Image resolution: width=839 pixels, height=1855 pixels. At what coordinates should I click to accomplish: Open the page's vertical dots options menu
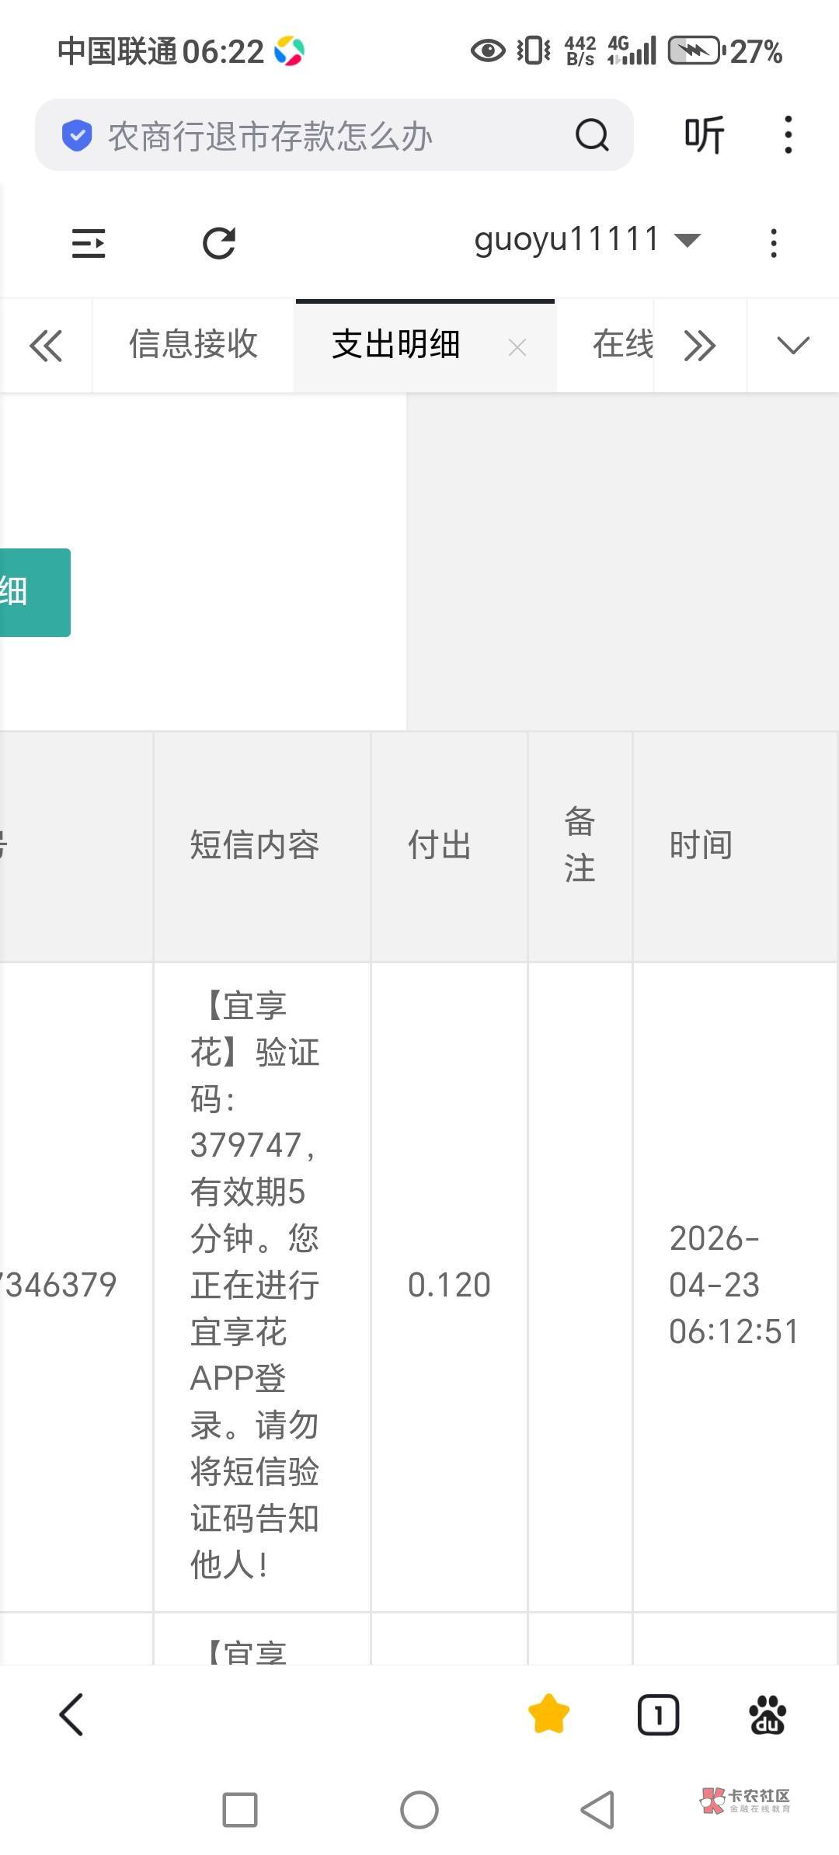[x=773, y=243]
